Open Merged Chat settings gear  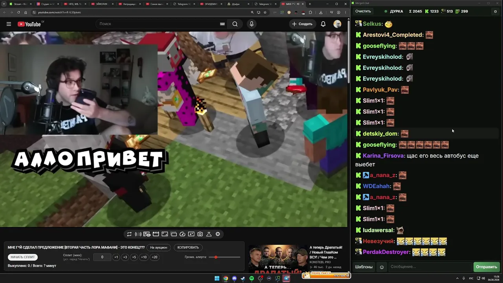pyautogui.click(x=495, y=11)
